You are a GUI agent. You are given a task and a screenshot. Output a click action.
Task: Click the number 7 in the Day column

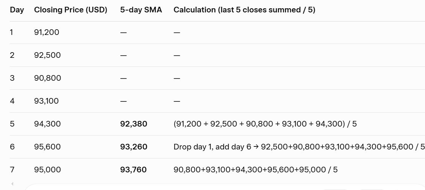[12, 170]
